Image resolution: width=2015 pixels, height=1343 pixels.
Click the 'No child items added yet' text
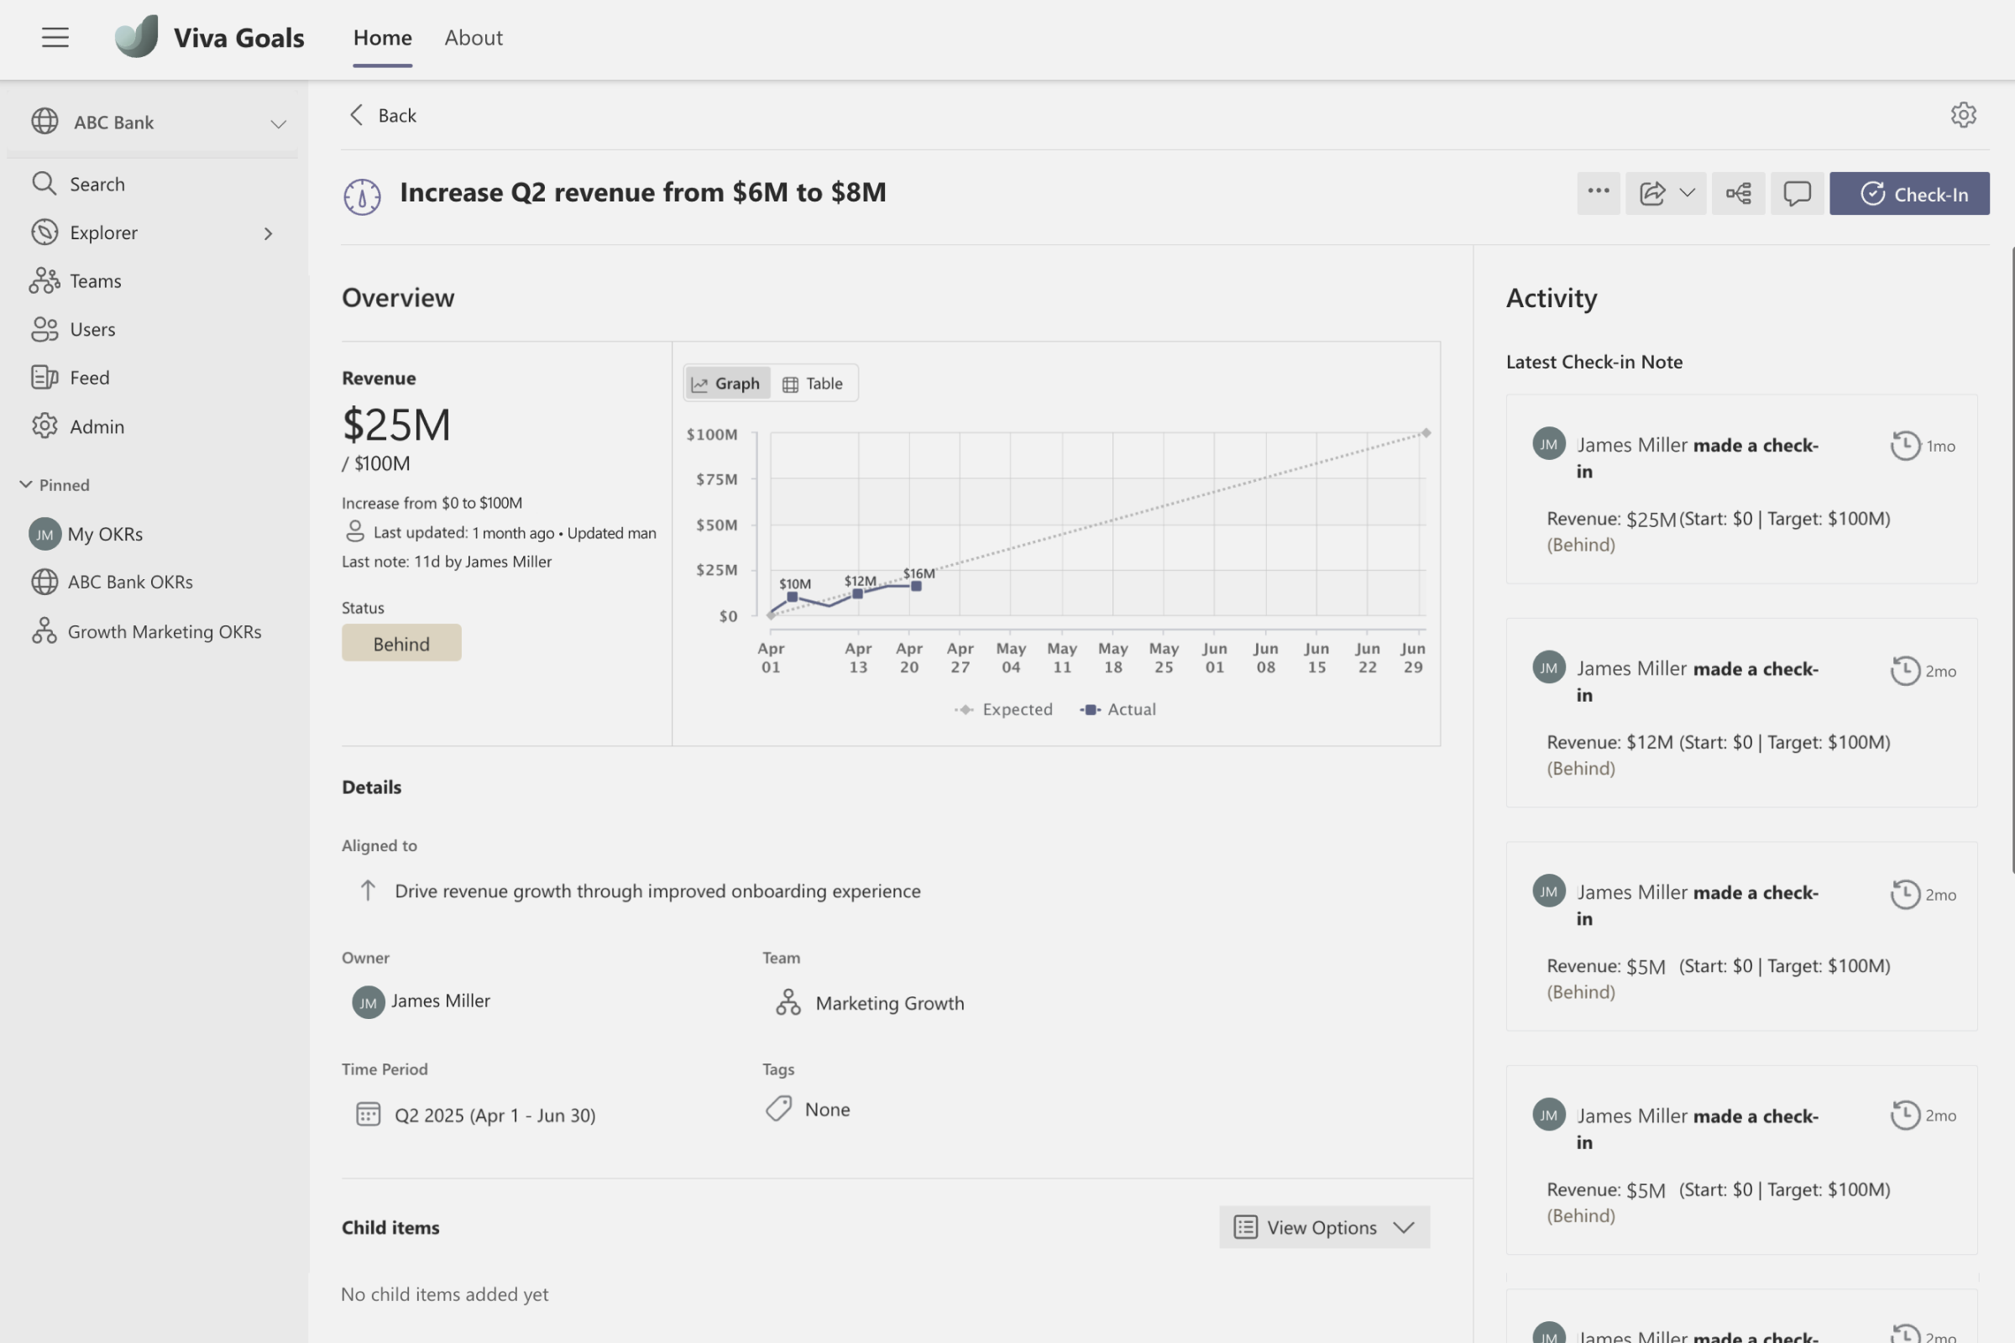(x=444, y=1294)
